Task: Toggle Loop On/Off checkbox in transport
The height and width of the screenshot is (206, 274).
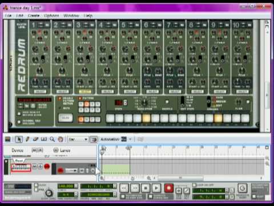Action: 194,185
